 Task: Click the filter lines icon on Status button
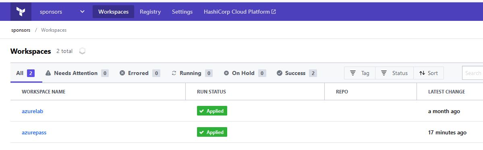(x=384, y=73)
